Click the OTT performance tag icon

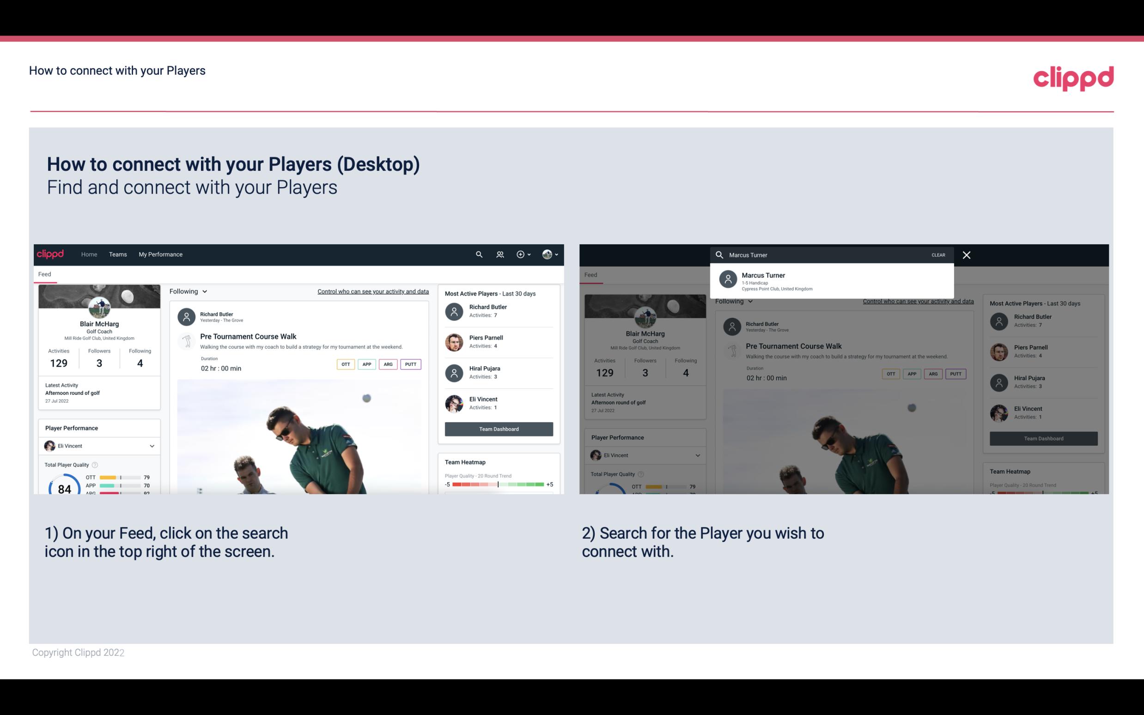[x=345, y=363]
